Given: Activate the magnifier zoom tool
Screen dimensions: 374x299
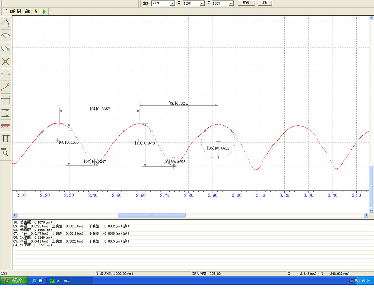Looking at the screenshot, I should click(x=6, y=152).
